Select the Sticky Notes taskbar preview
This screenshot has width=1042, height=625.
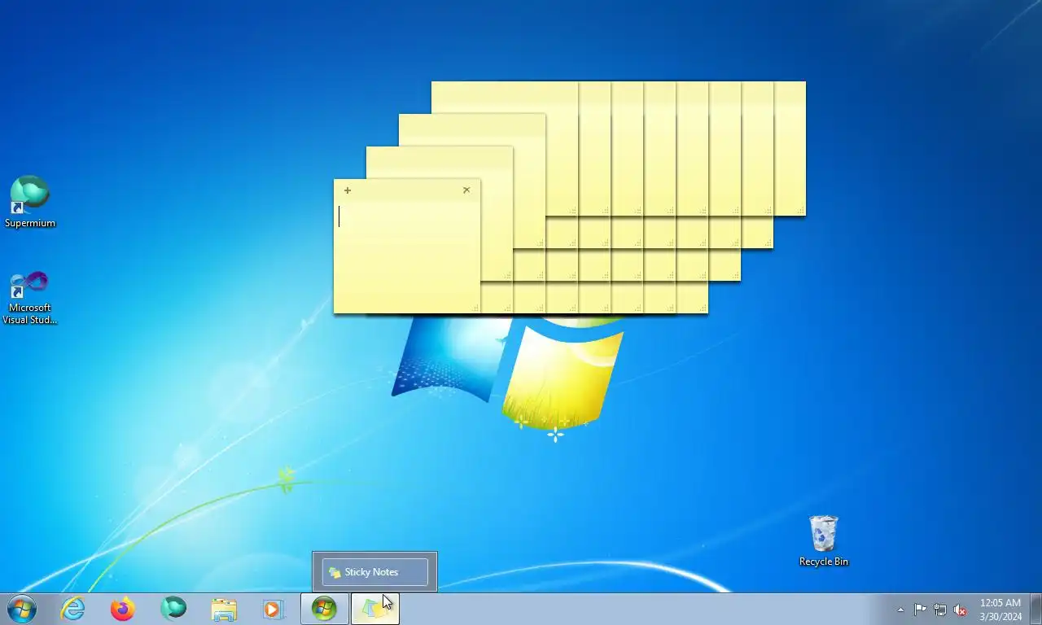pos(375,572)
